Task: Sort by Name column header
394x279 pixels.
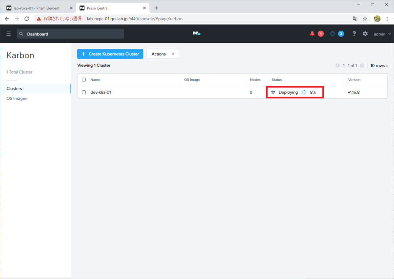Action: tap(95, 80)
